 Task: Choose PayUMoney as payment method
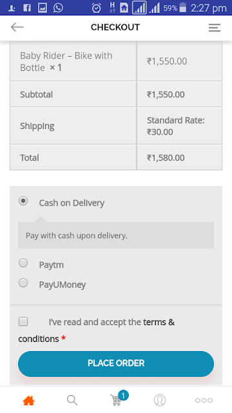23,283
